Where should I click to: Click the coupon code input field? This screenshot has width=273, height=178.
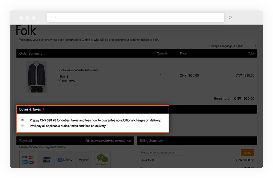162,152
